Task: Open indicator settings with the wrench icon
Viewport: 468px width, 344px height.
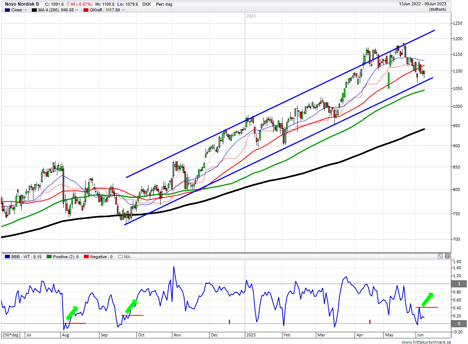Action: 440,256
